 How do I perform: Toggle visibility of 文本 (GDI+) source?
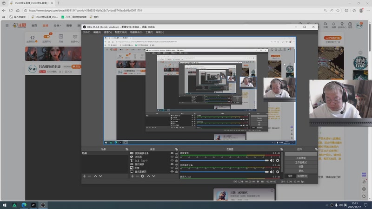click(x=172, y=160)
